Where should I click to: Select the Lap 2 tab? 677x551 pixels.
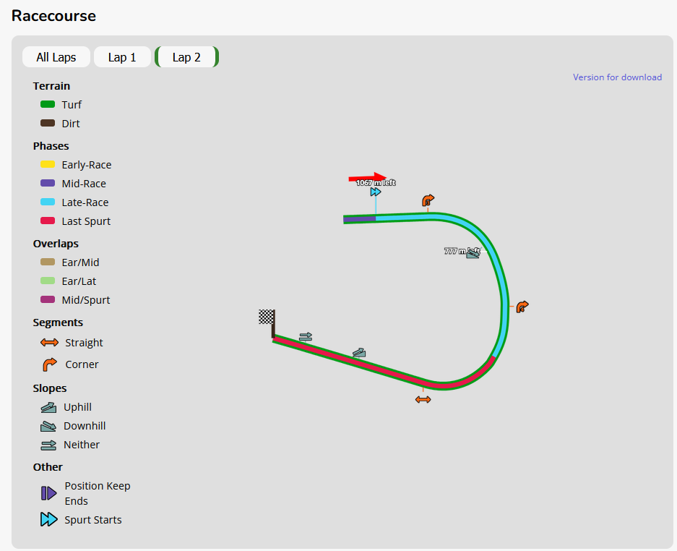pos(186,57)
